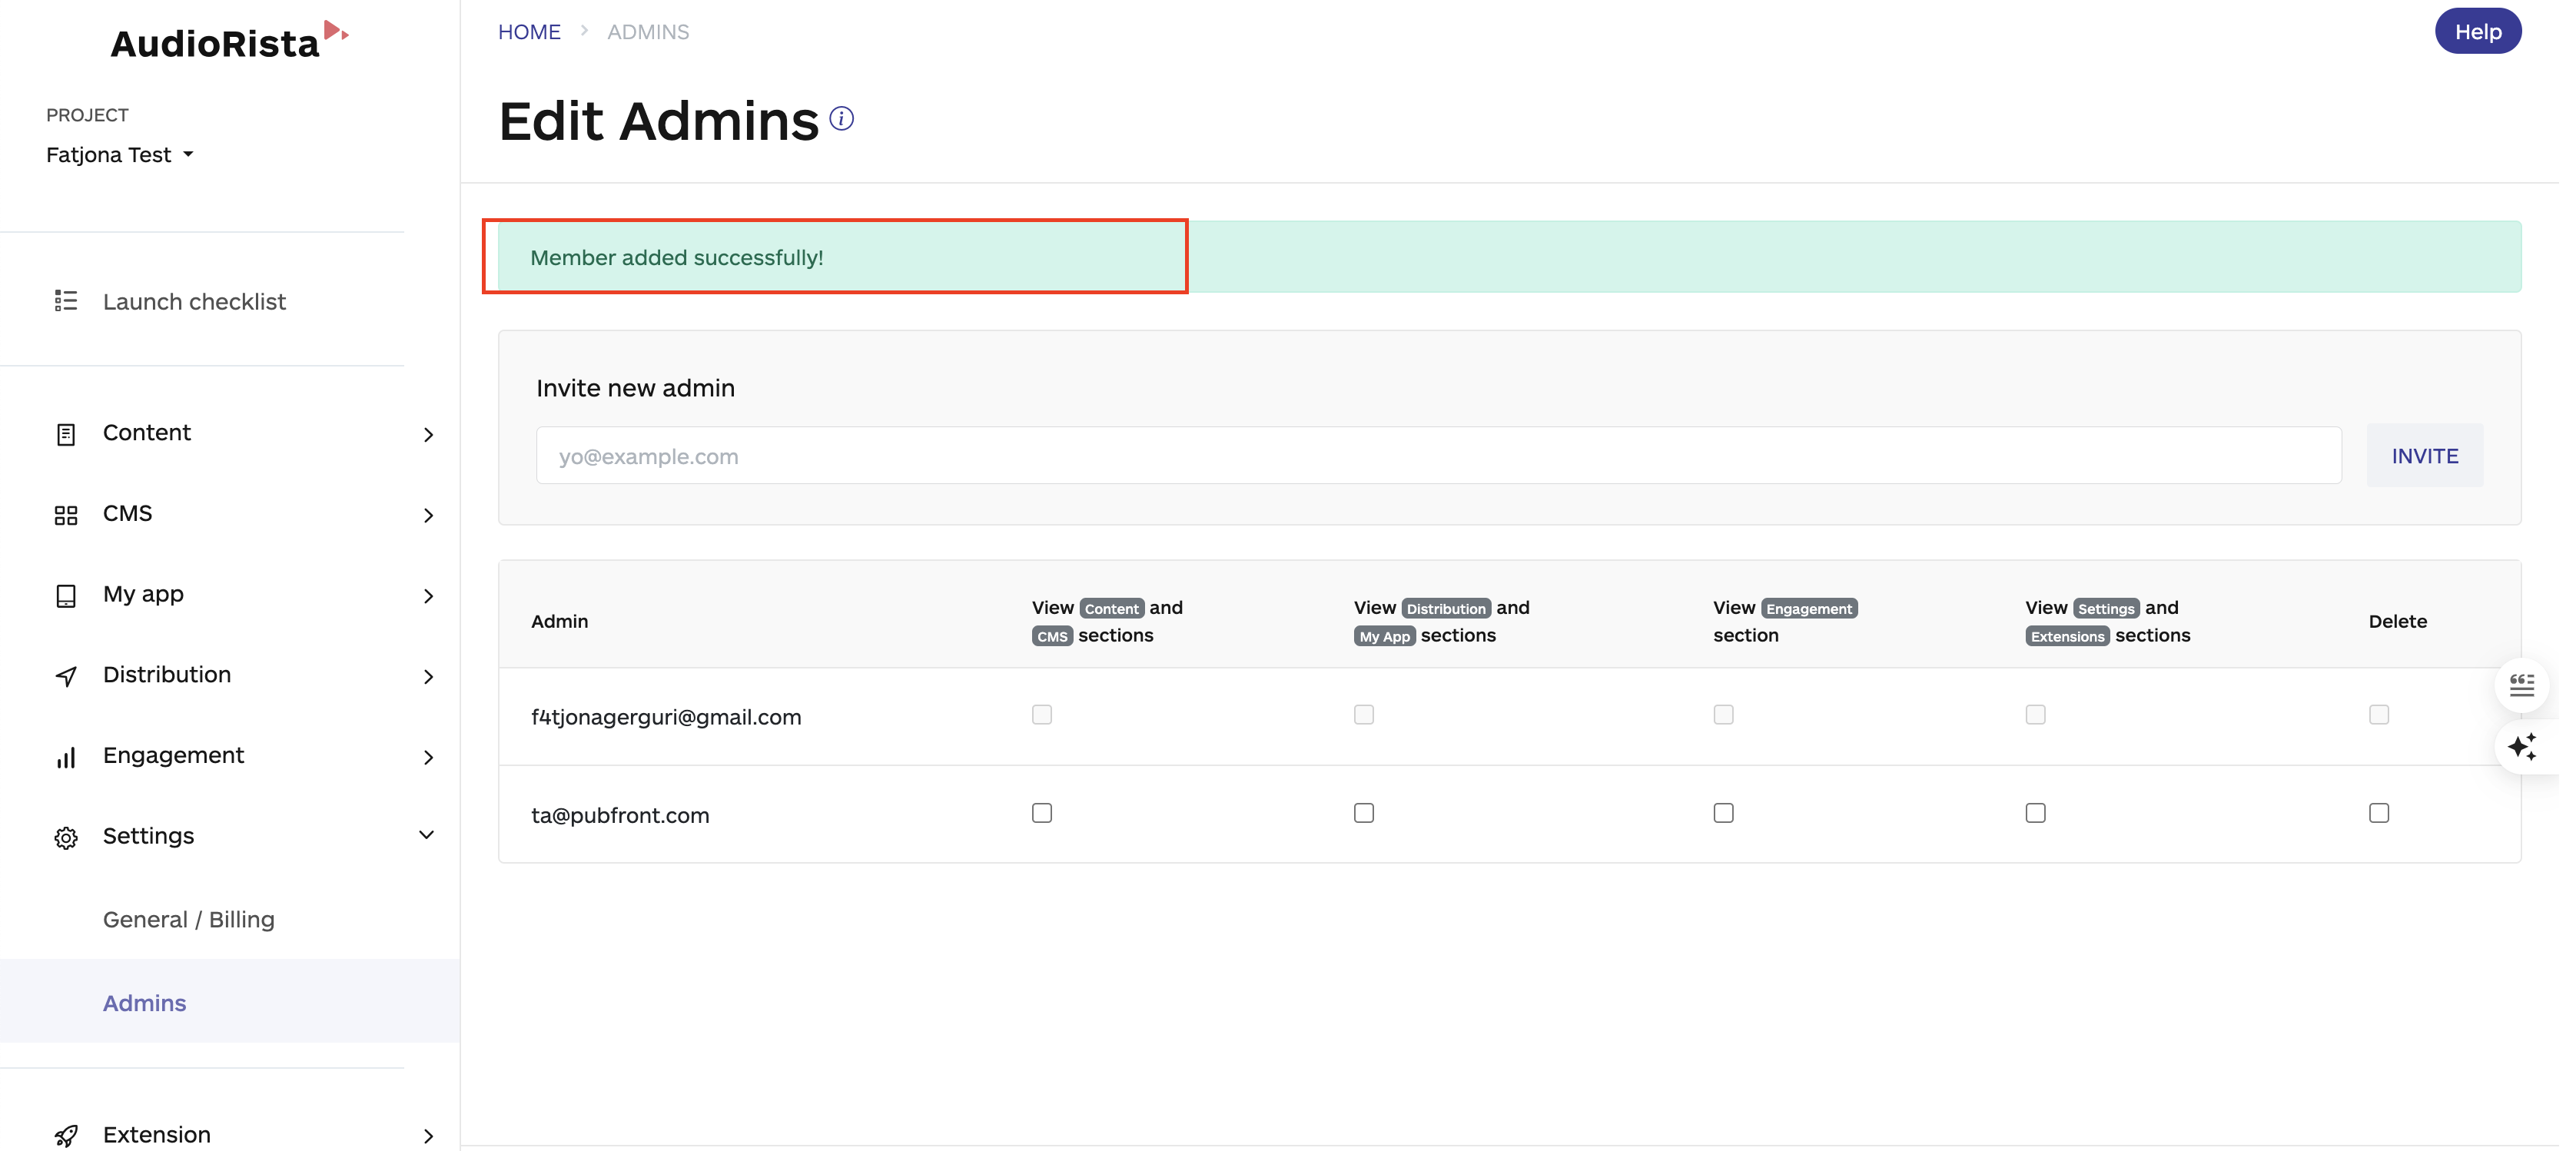Click the Distribution paper-plane icon

tap(65, 676)
